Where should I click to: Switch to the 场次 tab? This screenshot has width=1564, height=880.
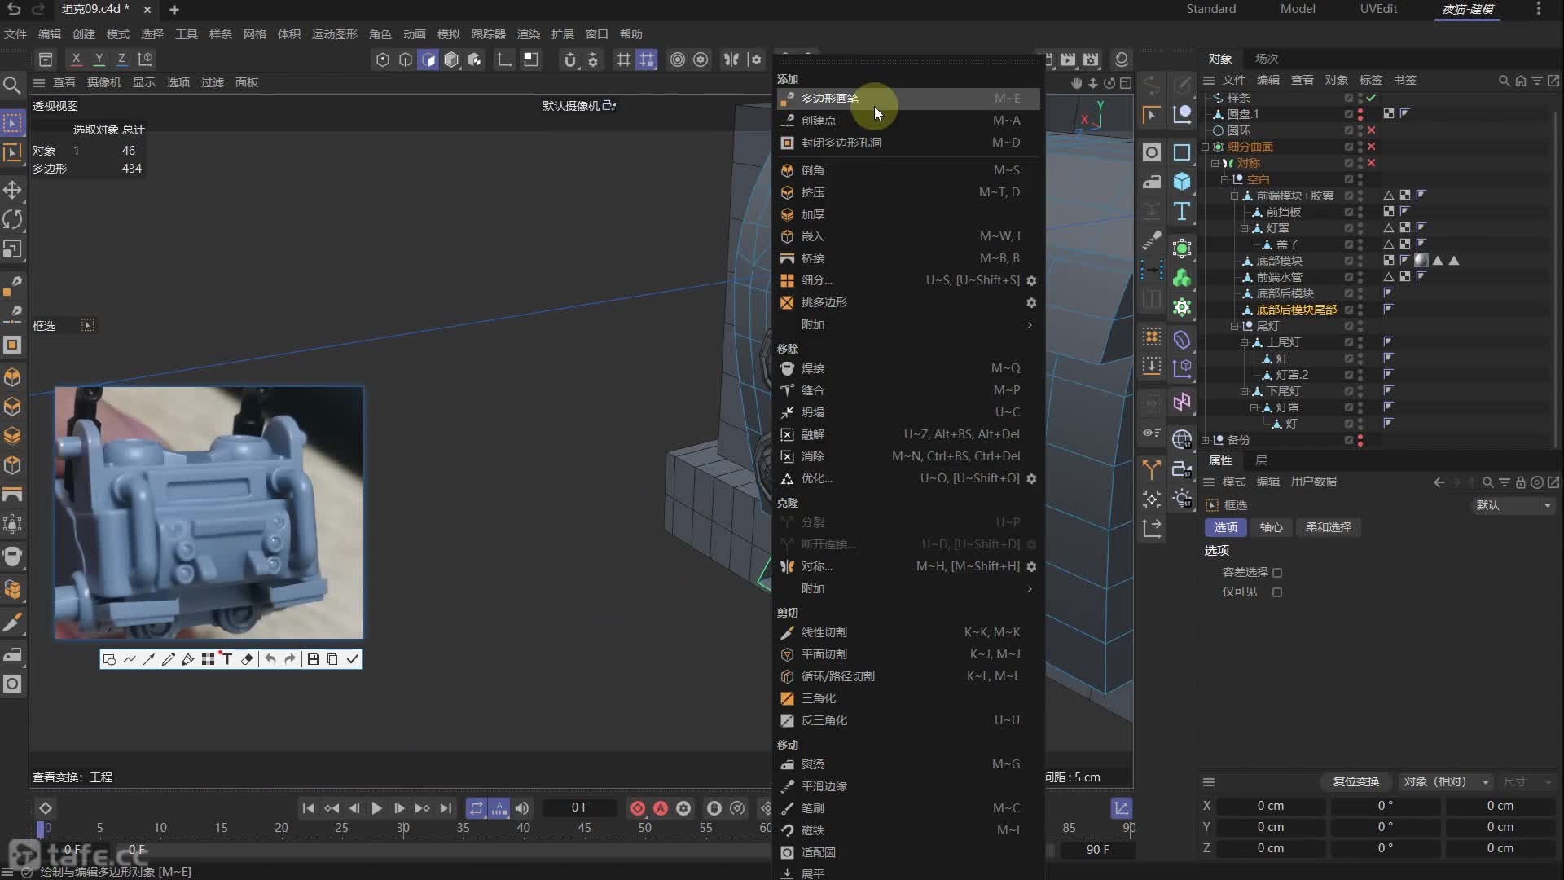coord(1267,59)
